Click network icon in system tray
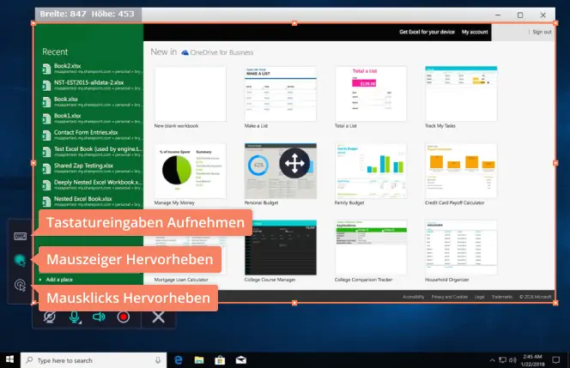570x368 pixels. tap(502, 360)
